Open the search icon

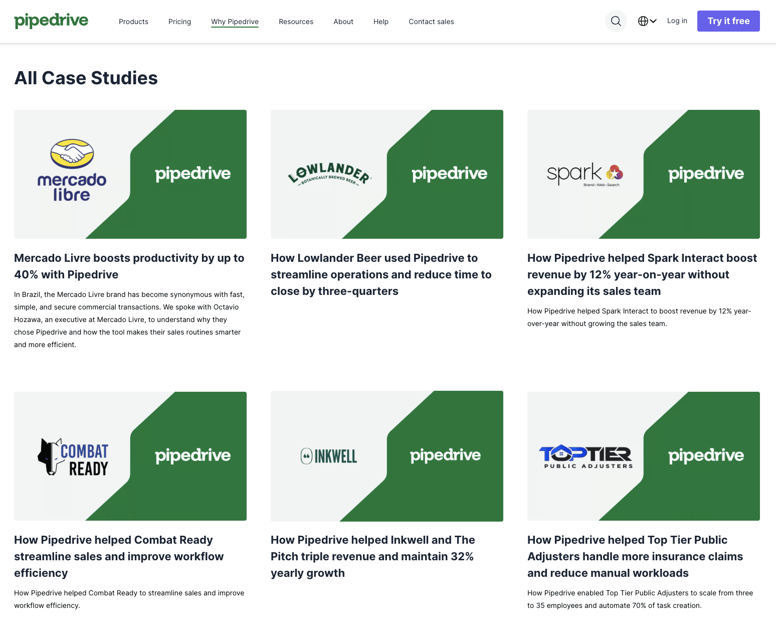click(616, 21)
